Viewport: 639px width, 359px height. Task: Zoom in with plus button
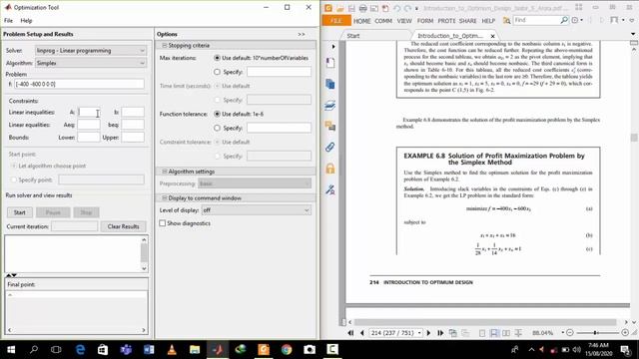[x=625, y=332]
